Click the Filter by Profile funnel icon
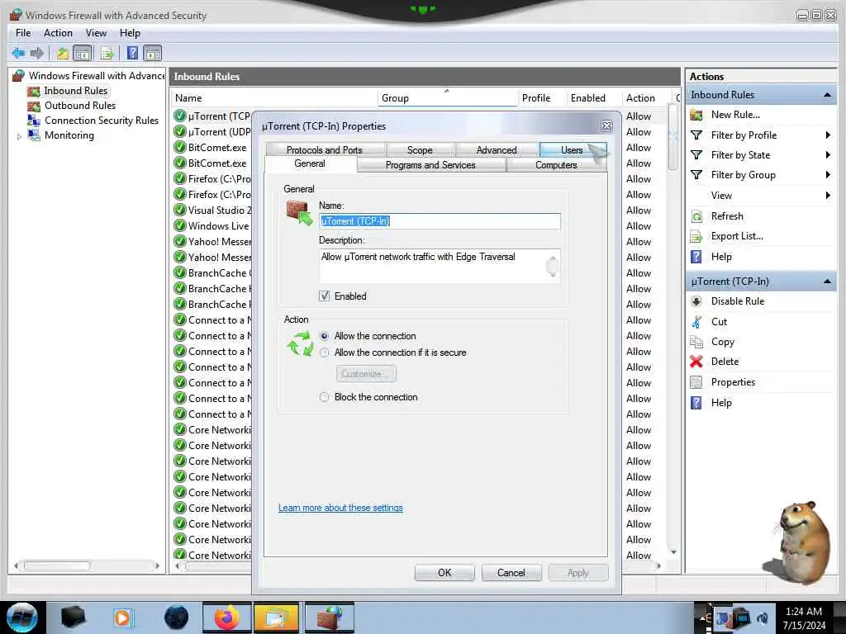846x634 pixels. click(696, 135)
